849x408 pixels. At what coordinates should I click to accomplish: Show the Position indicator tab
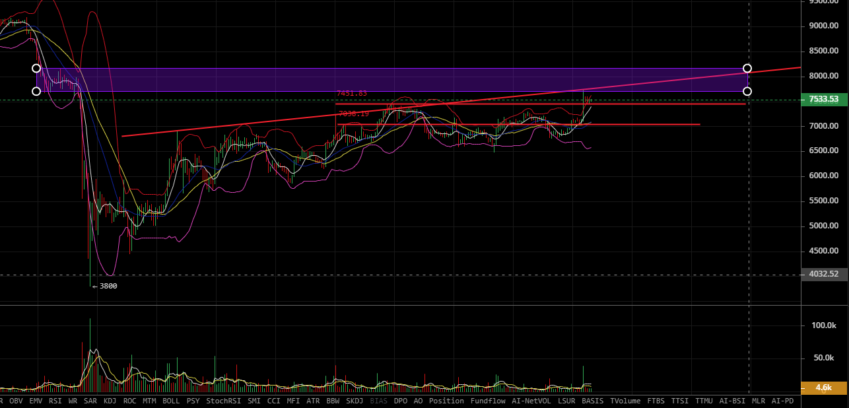pyautogui.click(x=446, y=401)
